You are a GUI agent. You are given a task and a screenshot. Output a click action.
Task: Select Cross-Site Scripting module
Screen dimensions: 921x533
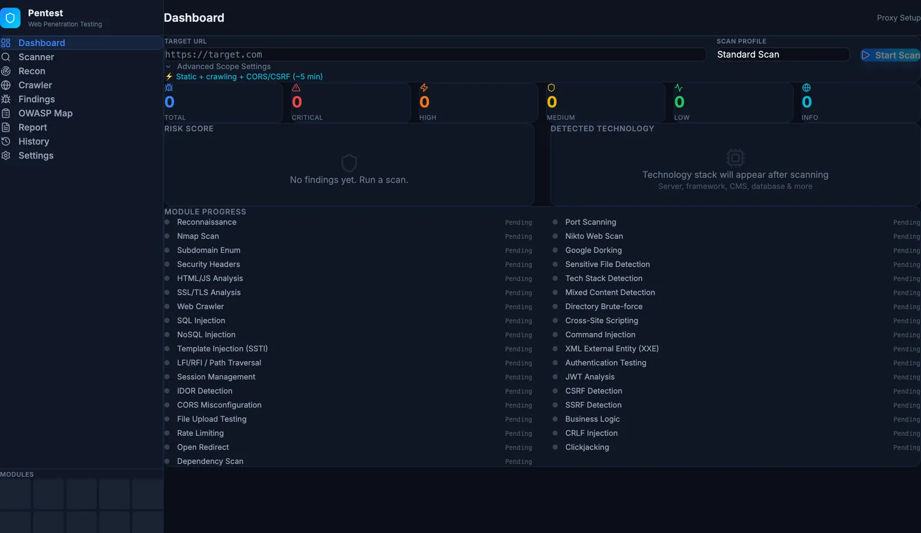click(x=736, y=321)
